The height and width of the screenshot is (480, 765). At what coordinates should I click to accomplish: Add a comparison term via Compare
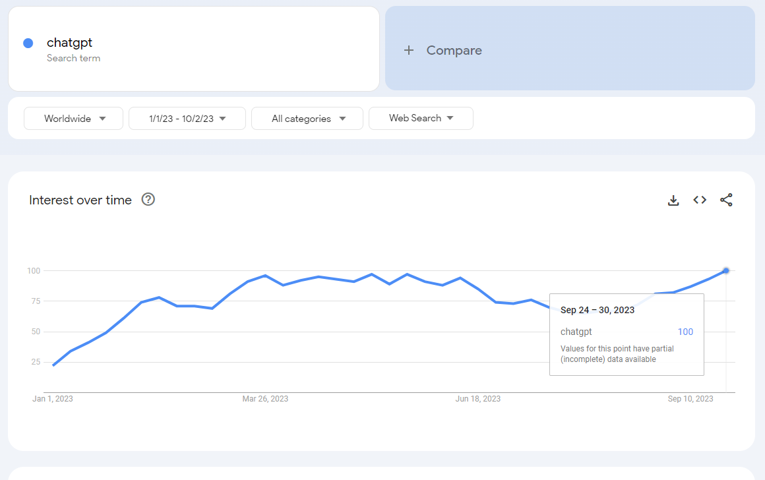pyautogui.click(x=570, y=48)
